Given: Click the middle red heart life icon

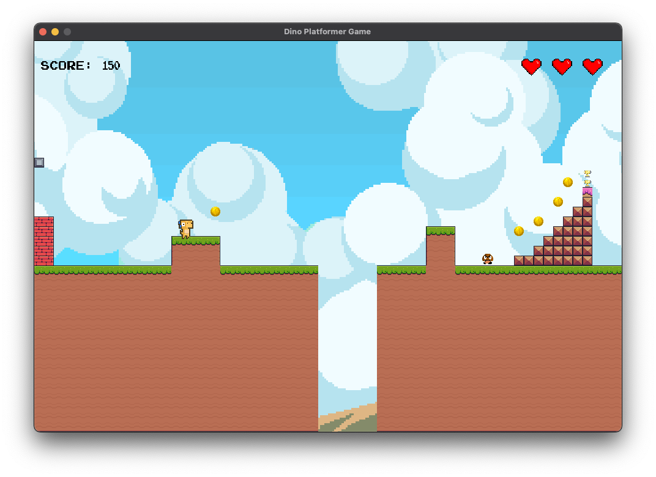Looking at the screenshot, I should 562,67.
